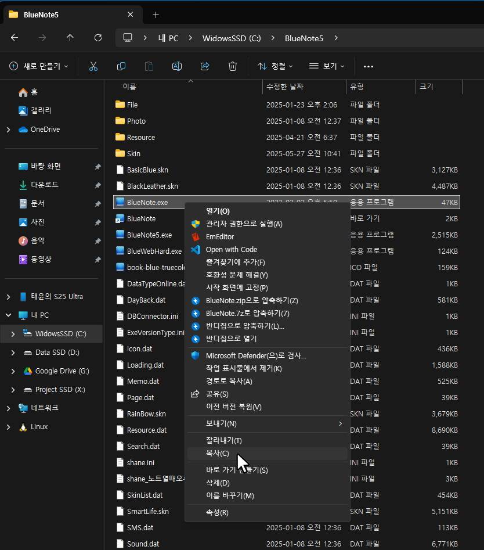Refresh the current folder view
This screenshot has width=484, height=550.
click(x=97, y=38)
